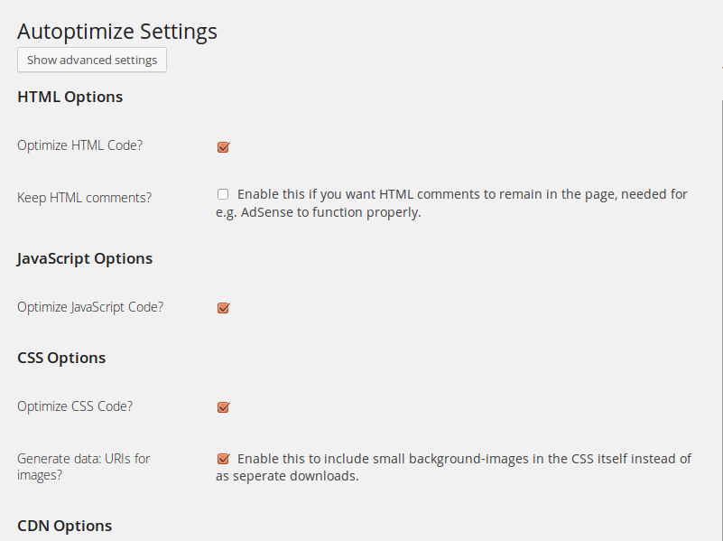Click the "Enable this if you want HTML comments" text
This screenshot has height=541, width=723.
[361, 194]
